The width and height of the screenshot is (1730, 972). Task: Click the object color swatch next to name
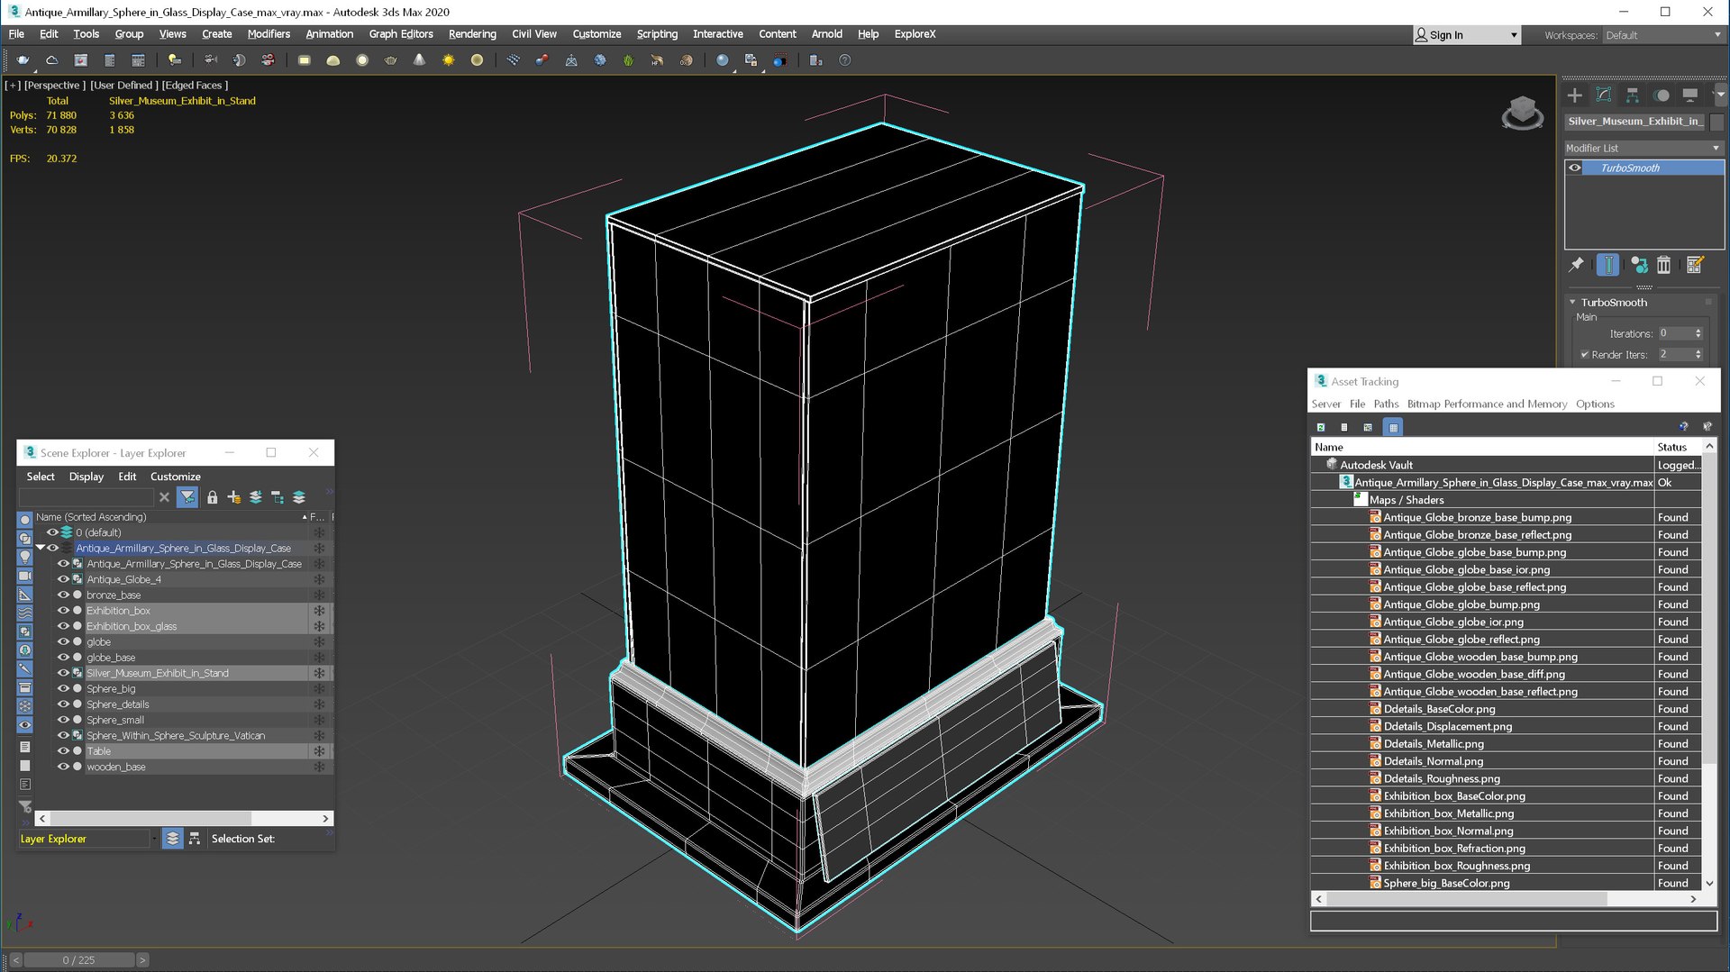click(x=1716, y=122)
